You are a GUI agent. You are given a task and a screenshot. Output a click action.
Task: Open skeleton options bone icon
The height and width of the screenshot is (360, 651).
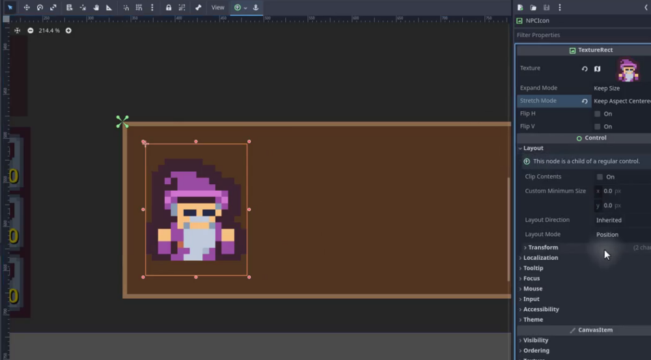pos(198,7)
